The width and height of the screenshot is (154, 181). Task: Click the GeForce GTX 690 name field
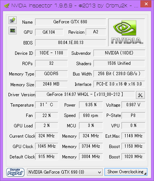click(x=71, y=22)
